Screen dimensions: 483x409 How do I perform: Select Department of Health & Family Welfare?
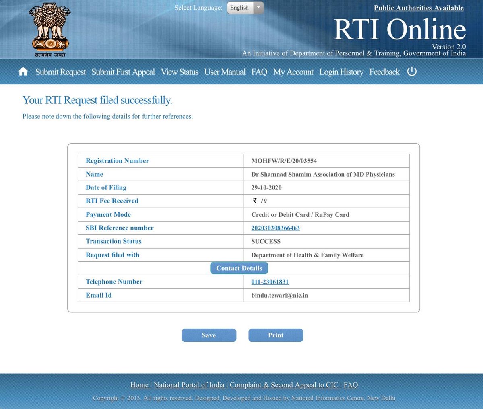308,255
